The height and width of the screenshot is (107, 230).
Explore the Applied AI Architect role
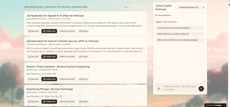[49, 31]
